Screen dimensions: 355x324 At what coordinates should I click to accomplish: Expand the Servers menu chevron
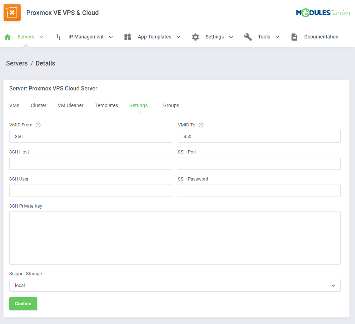coord(41,37)
